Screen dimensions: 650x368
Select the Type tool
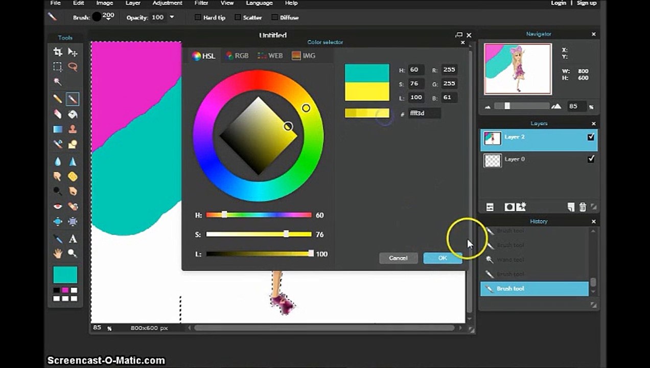point(73,239)
